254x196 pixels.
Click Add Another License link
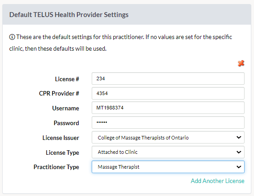click(x=218, y=181)
